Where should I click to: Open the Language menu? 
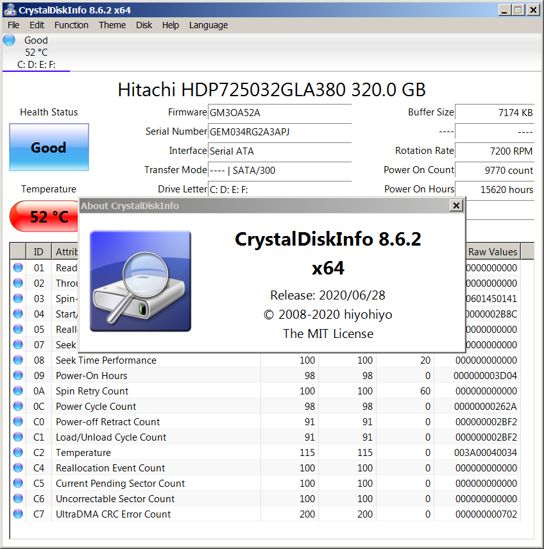tap(208, 25)
